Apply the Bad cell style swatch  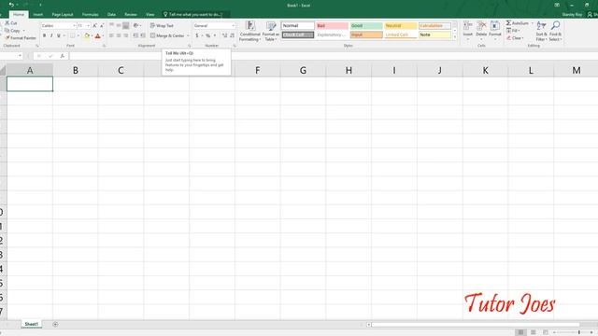pos(332,25)
